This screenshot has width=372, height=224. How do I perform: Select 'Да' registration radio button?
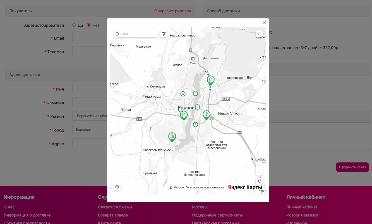point(74,25)
